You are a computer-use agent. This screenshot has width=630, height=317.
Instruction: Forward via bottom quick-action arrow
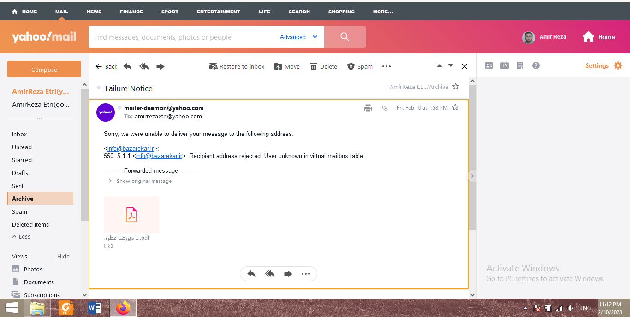pos(288,274)
